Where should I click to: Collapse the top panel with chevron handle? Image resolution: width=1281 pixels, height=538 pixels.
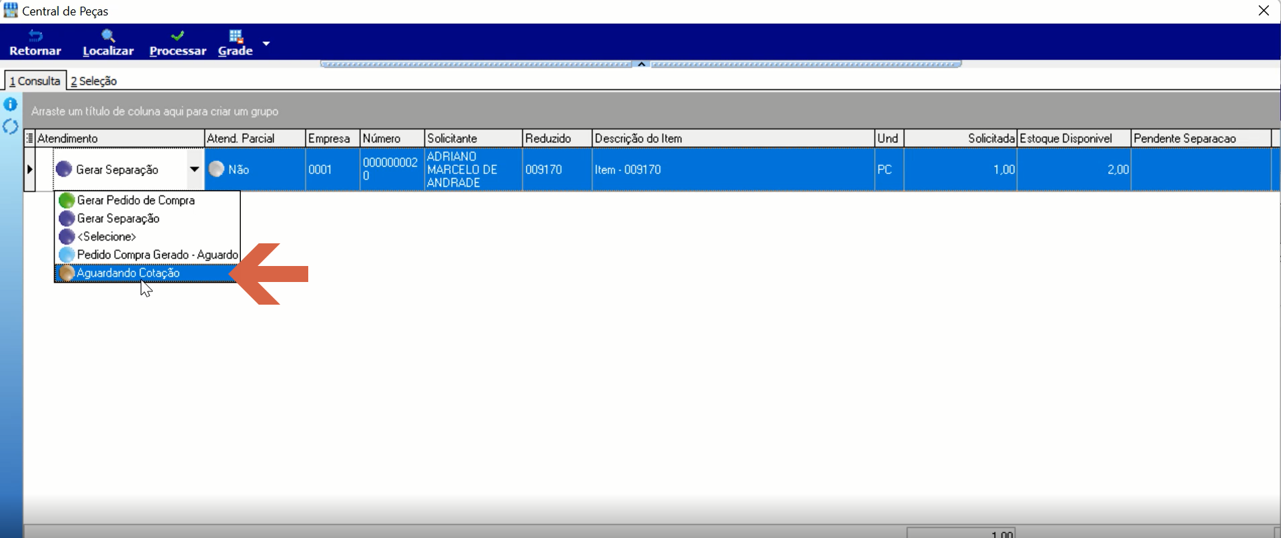pos(641,64)
